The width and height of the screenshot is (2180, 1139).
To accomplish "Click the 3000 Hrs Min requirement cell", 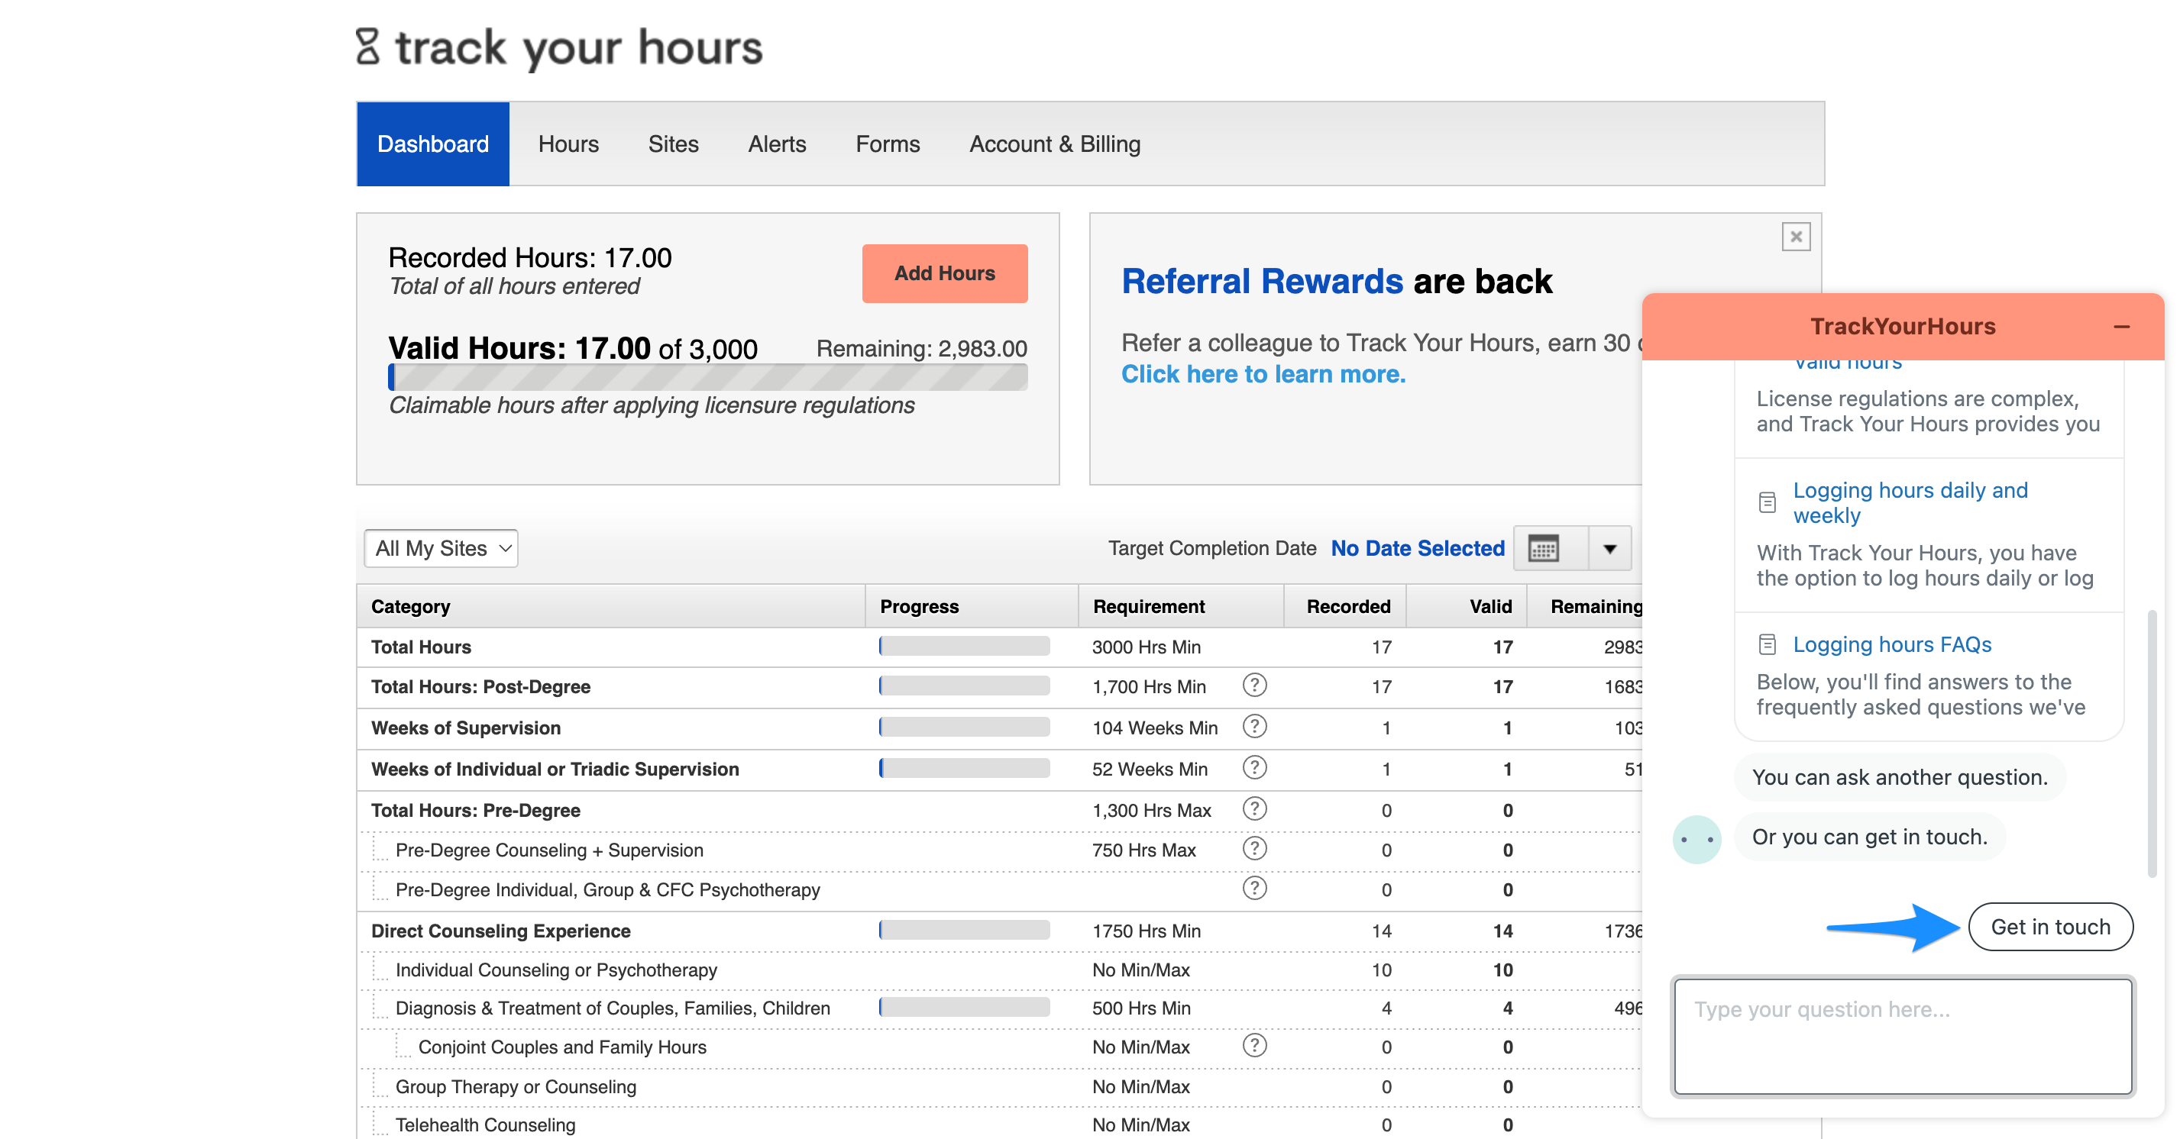I will coord(1146,647).
